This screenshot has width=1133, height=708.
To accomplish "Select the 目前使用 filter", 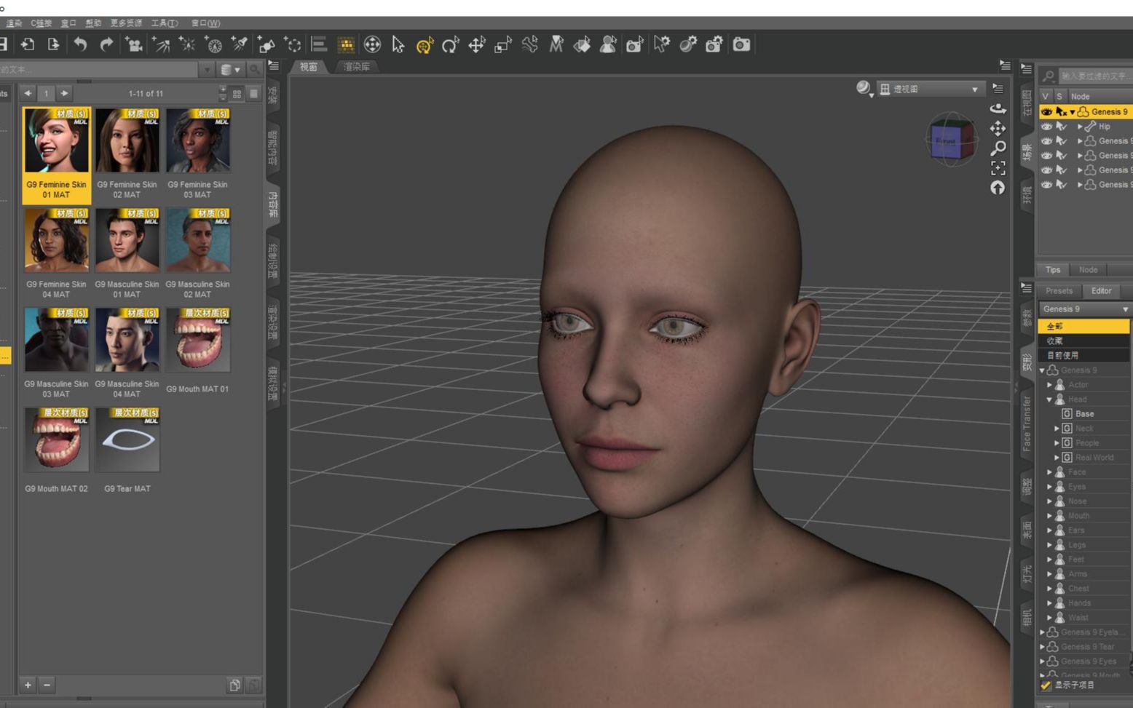I will (x=1083, y=355).
